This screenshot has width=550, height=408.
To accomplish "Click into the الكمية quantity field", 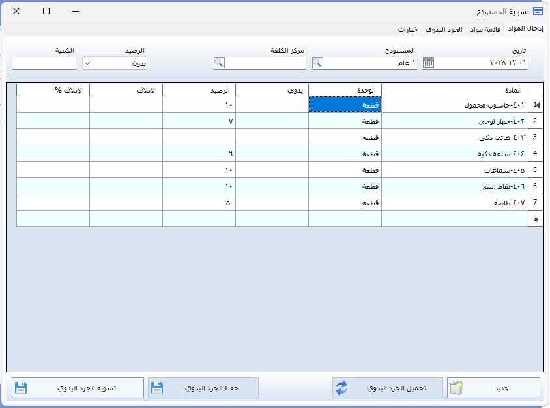I will coord(44,63).
